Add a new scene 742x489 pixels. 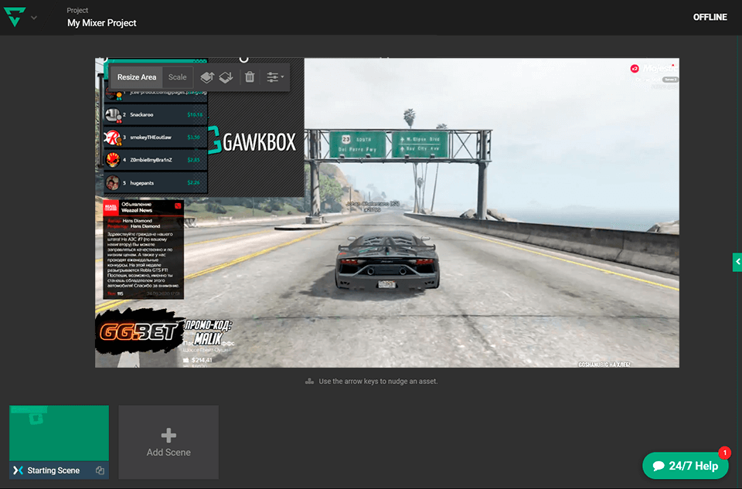[168, 442]
